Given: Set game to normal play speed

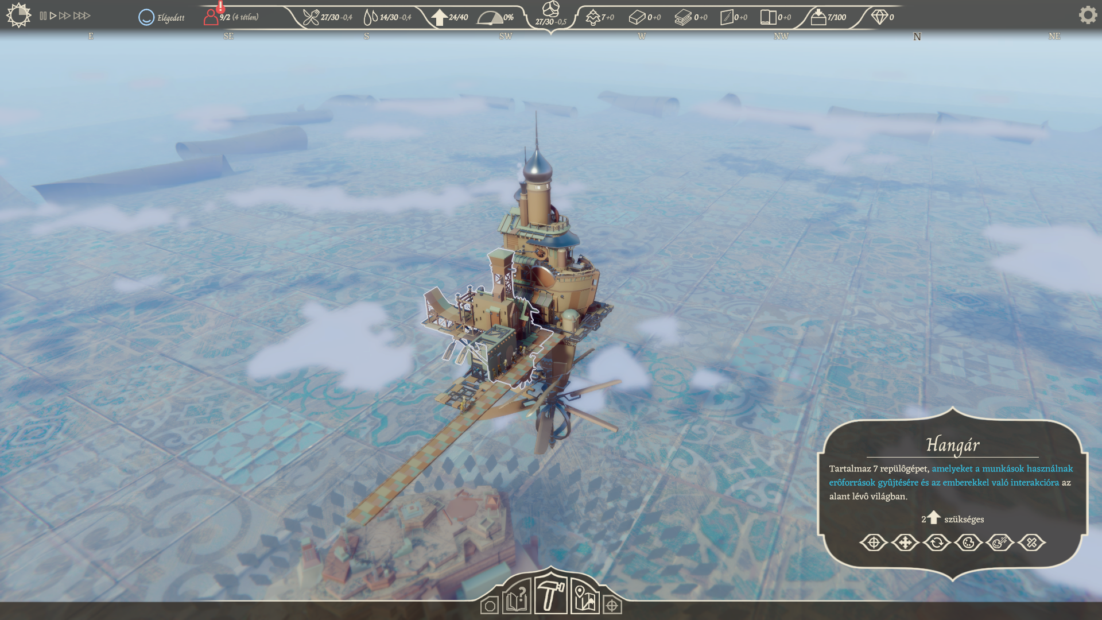Looking at the screenshot, I should click(53, 16).
